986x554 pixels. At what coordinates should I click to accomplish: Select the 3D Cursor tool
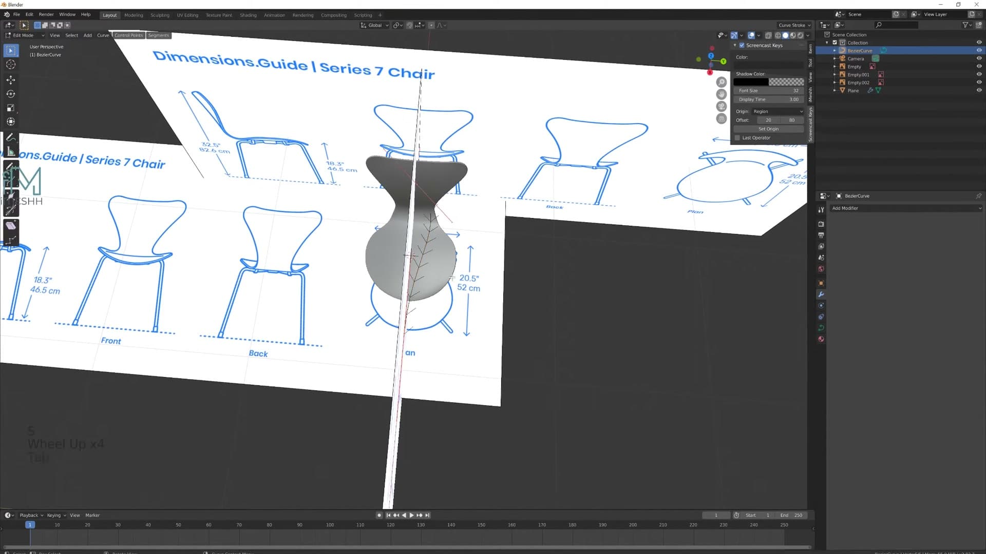click(x=11, y=65)
